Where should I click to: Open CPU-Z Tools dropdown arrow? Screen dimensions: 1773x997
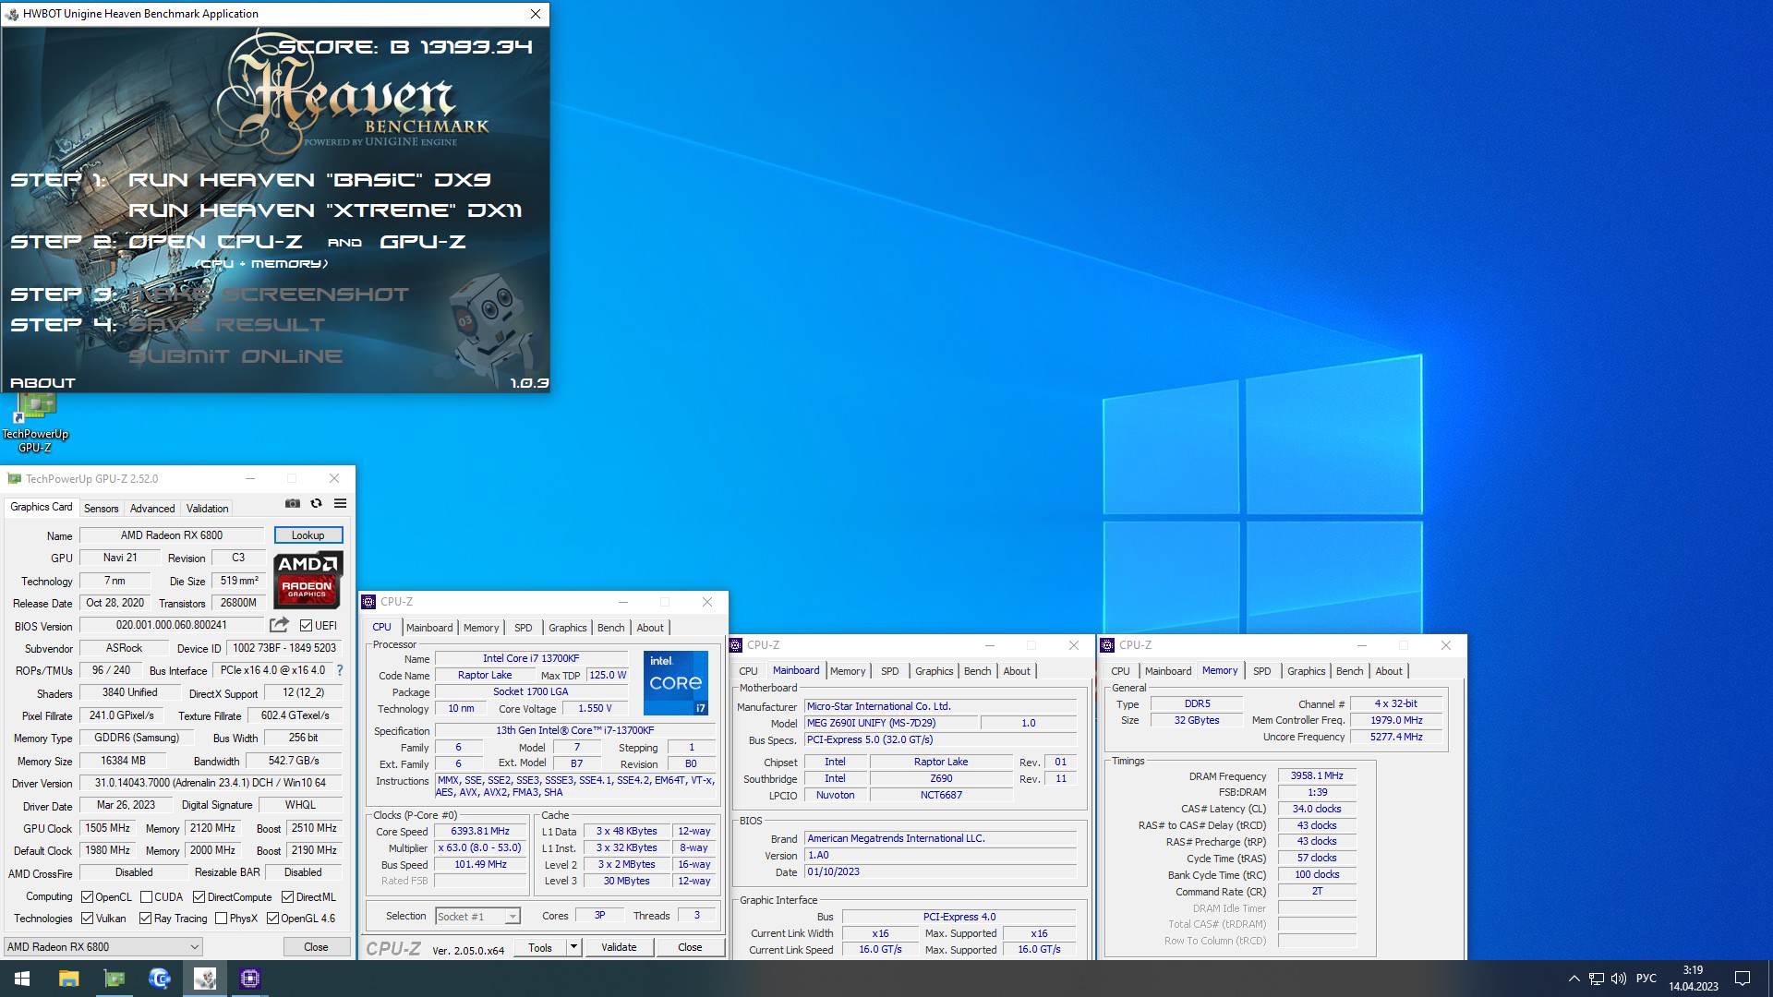[x=573, y=946]
